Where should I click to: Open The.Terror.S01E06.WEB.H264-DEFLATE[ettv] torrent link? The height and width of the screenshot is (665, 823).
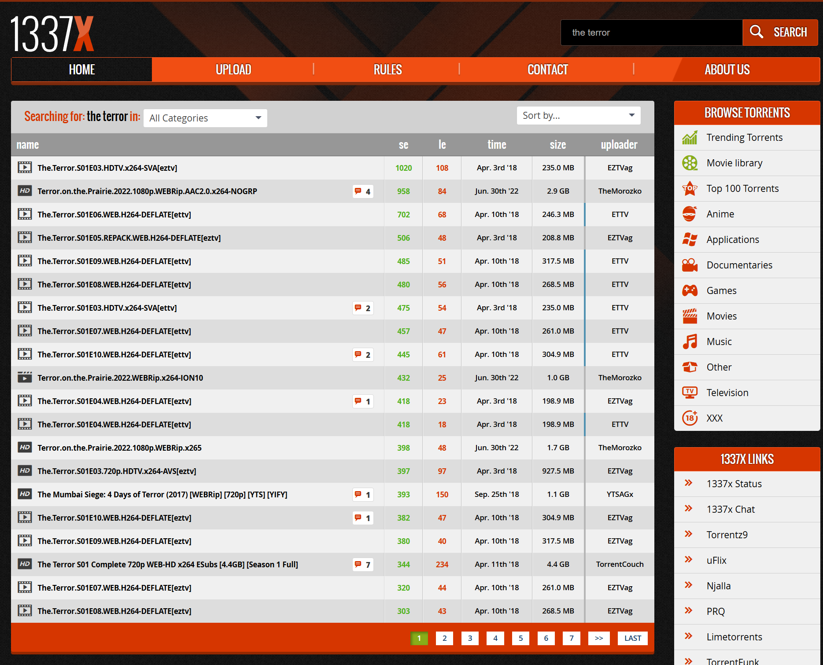click(x=114, y=214)
